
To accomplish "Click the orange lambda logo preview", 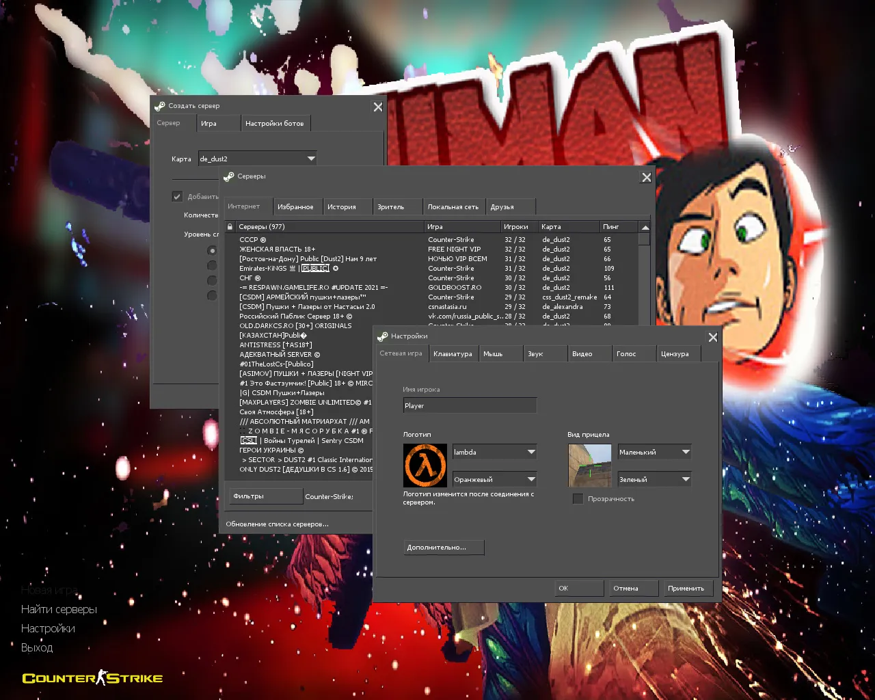I will pos(425,466).
